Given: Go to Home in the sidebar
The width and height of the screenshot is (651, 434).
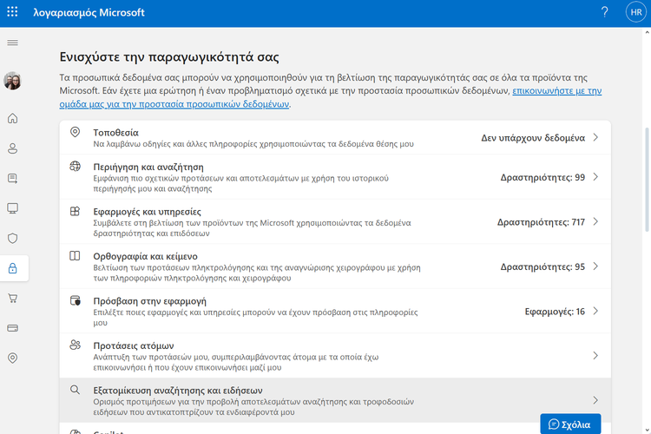Looking at the screenshot, I should click(x=12, y=119).
